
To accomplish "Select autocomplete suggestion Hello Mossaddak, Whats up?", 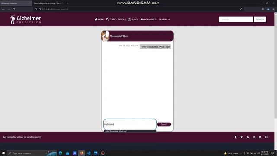I will [130, 131].
